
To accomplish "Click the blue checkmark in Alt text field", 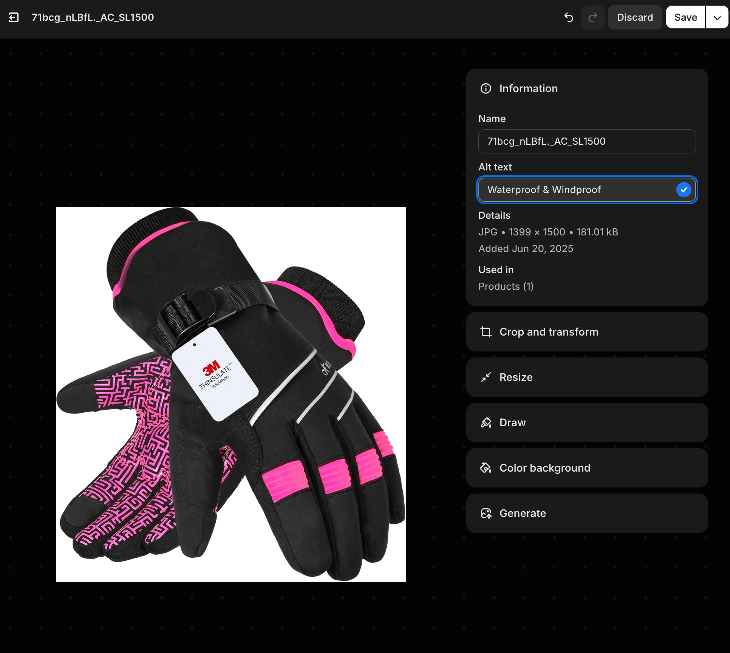I will click(x=684, y=190).
